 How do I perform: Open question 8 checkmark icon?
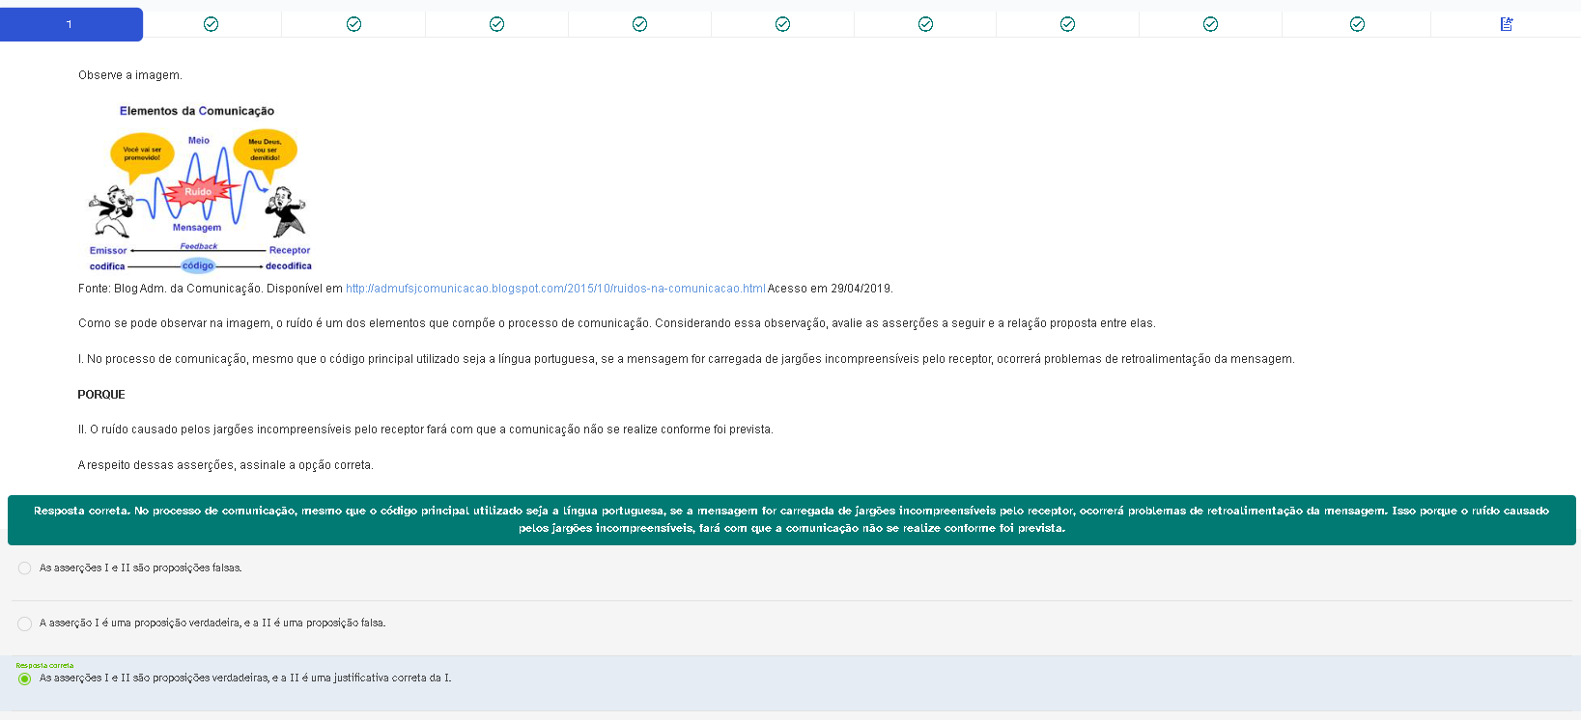coord(1067,24)
